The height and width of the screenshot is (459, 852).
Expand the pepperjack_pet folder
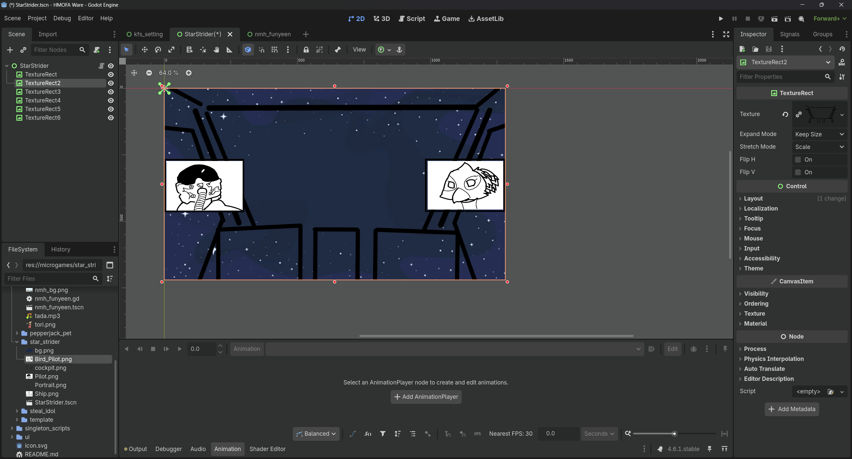click(17, 333)
